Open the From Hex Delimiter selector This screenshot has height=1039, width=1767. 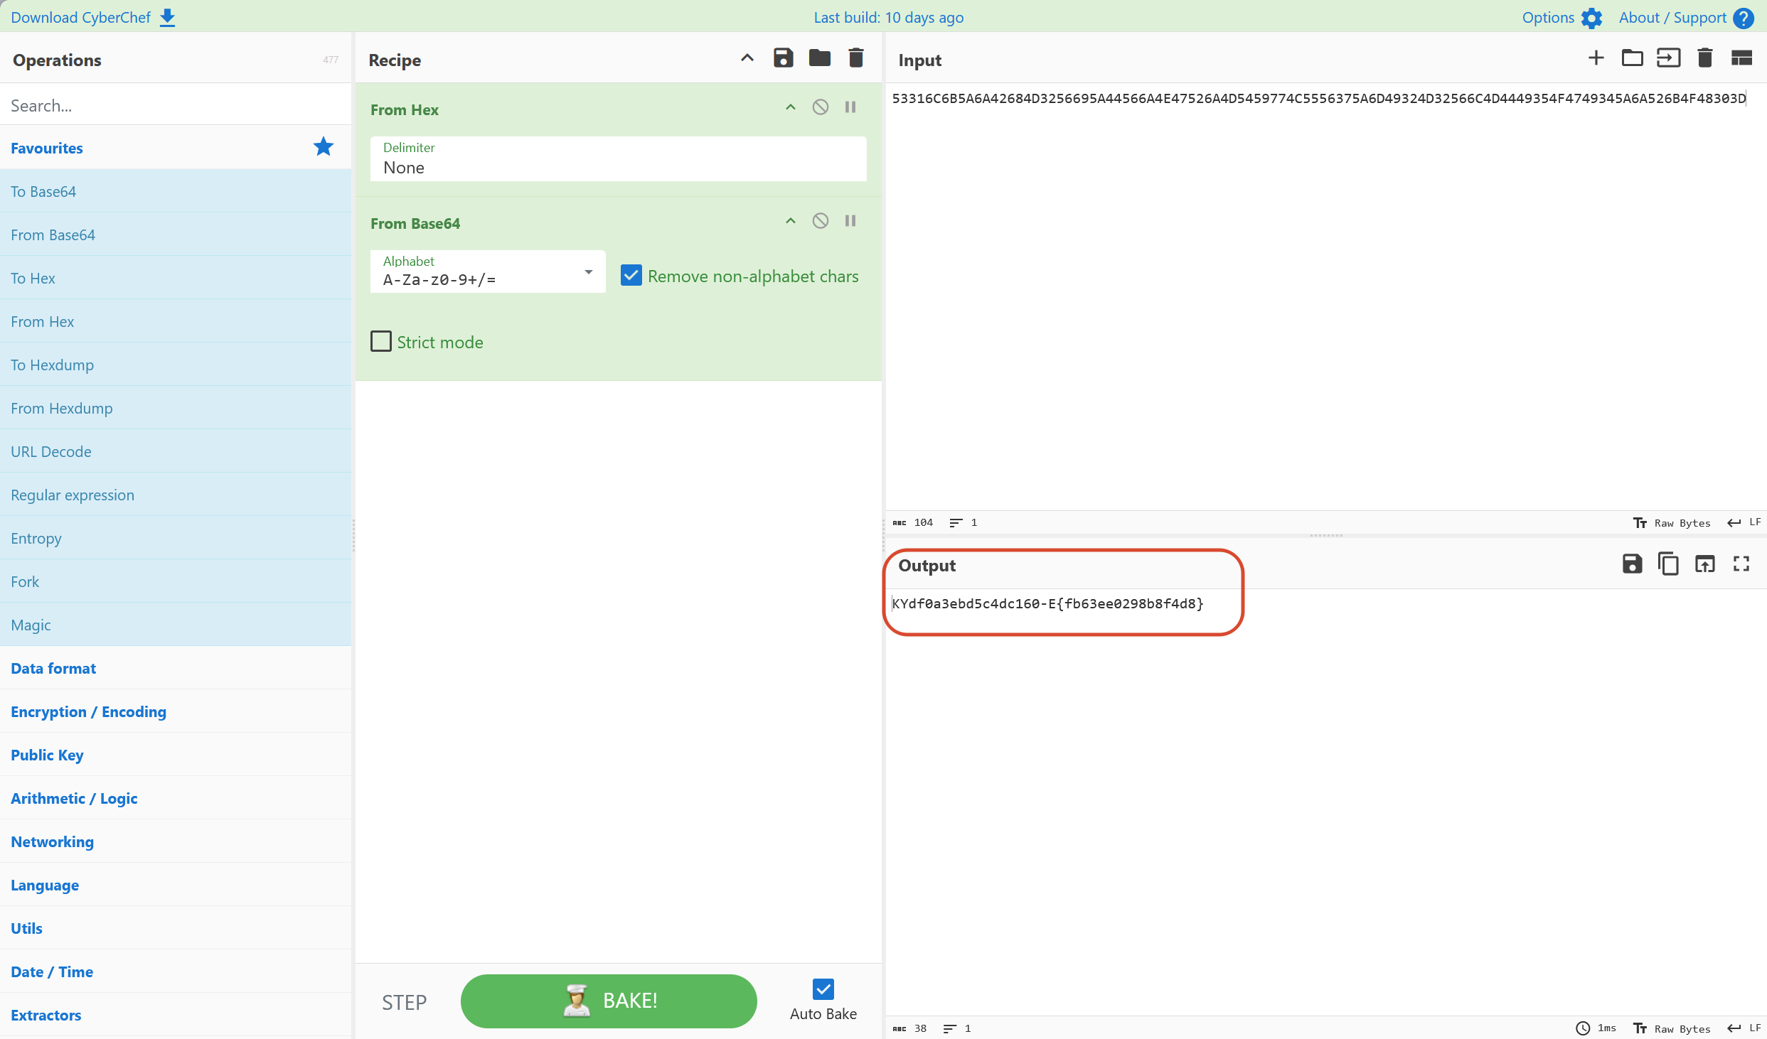[x=618, y=159]
